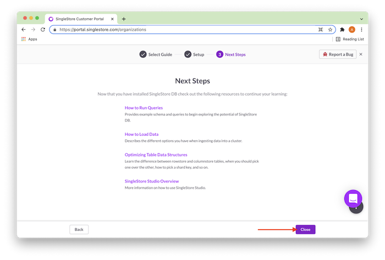Click the browser forward arrow
The width and height of the screenshot is (385, 260).
pos(33,30)
